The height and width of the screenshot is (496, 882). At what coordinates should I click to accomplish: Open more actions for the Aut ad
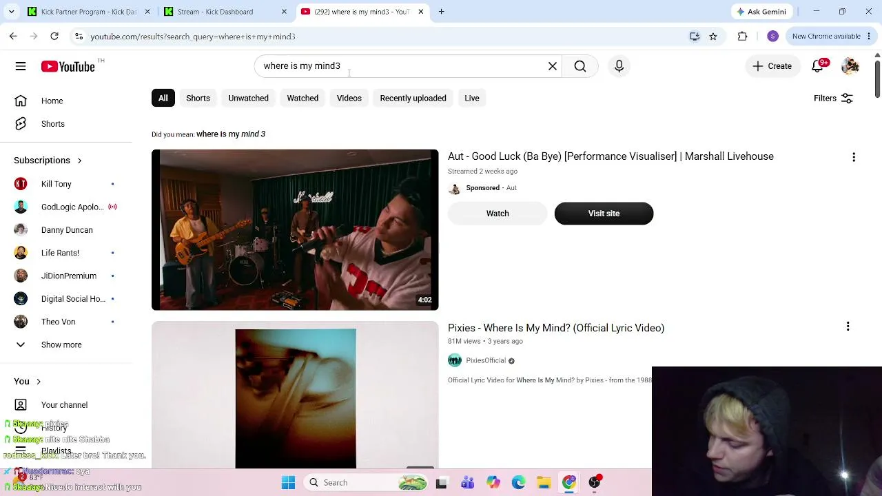(854, 157)
